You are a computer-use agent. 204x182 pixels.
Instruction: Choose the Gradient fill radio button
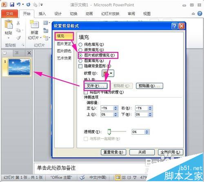tap(80, 50)
